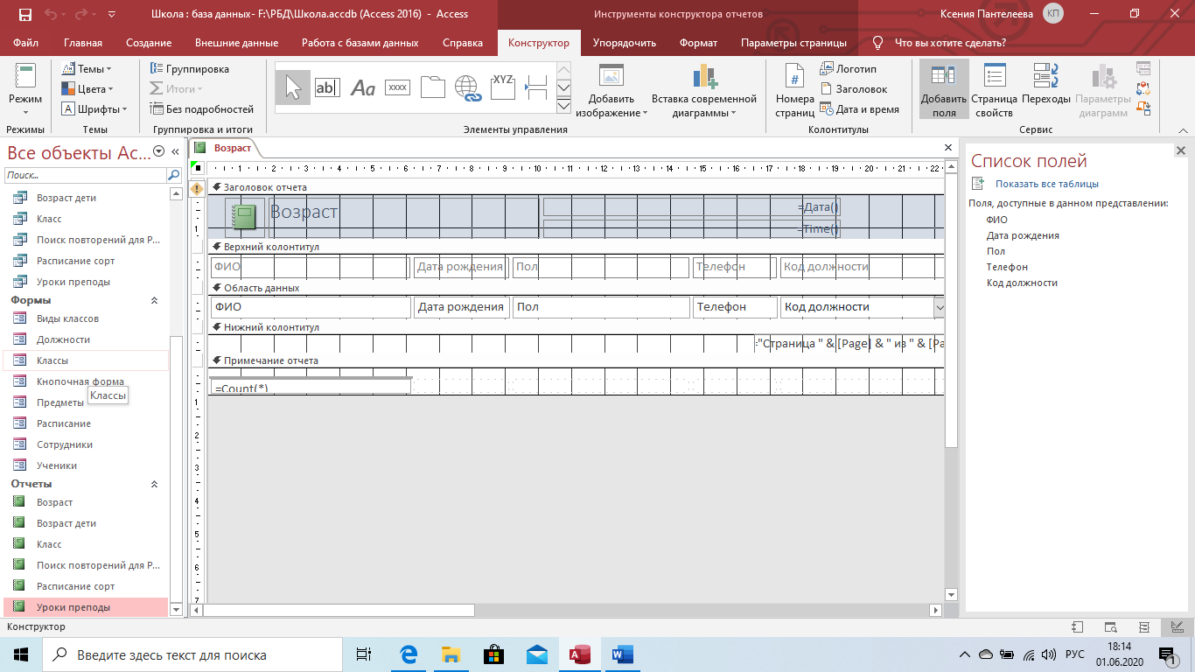Click the report logo image in header

point(245,216)
